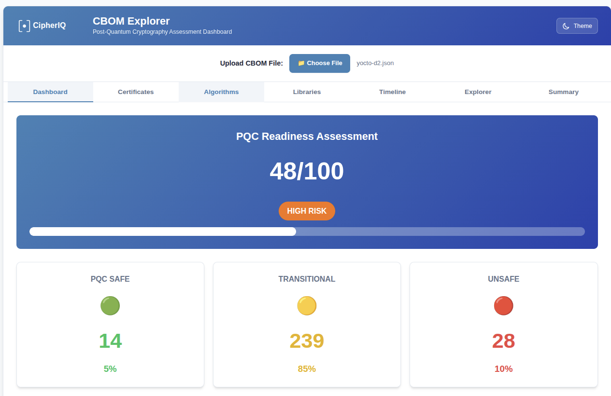This screenshot has width=611, height=396.
Task: Click the red Unsafe circle icon
Action: (503, 306)
